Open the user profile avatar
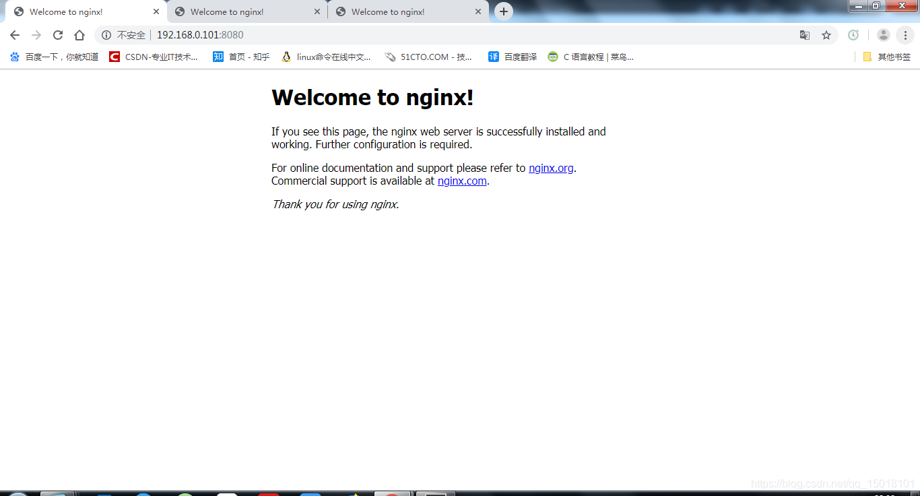This screenshot has width=920, height=496. click(884, 35)
